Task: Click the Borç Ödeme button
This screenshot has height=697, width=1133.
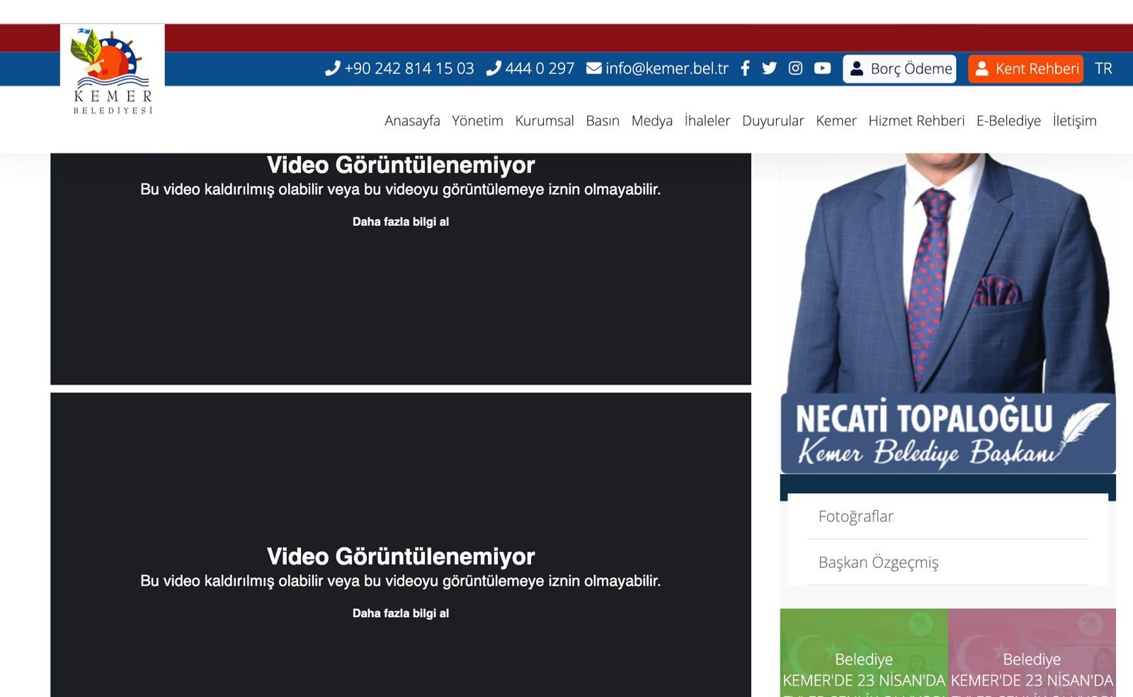Action: (x=899, y=69)
